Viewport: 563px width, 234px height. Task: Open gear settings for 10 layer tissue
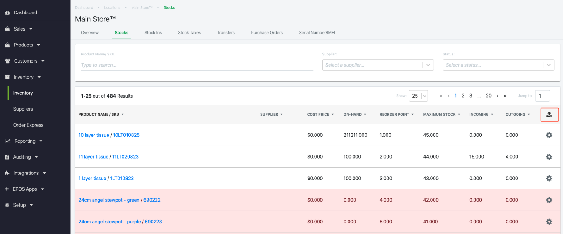[x=549, y=135]
